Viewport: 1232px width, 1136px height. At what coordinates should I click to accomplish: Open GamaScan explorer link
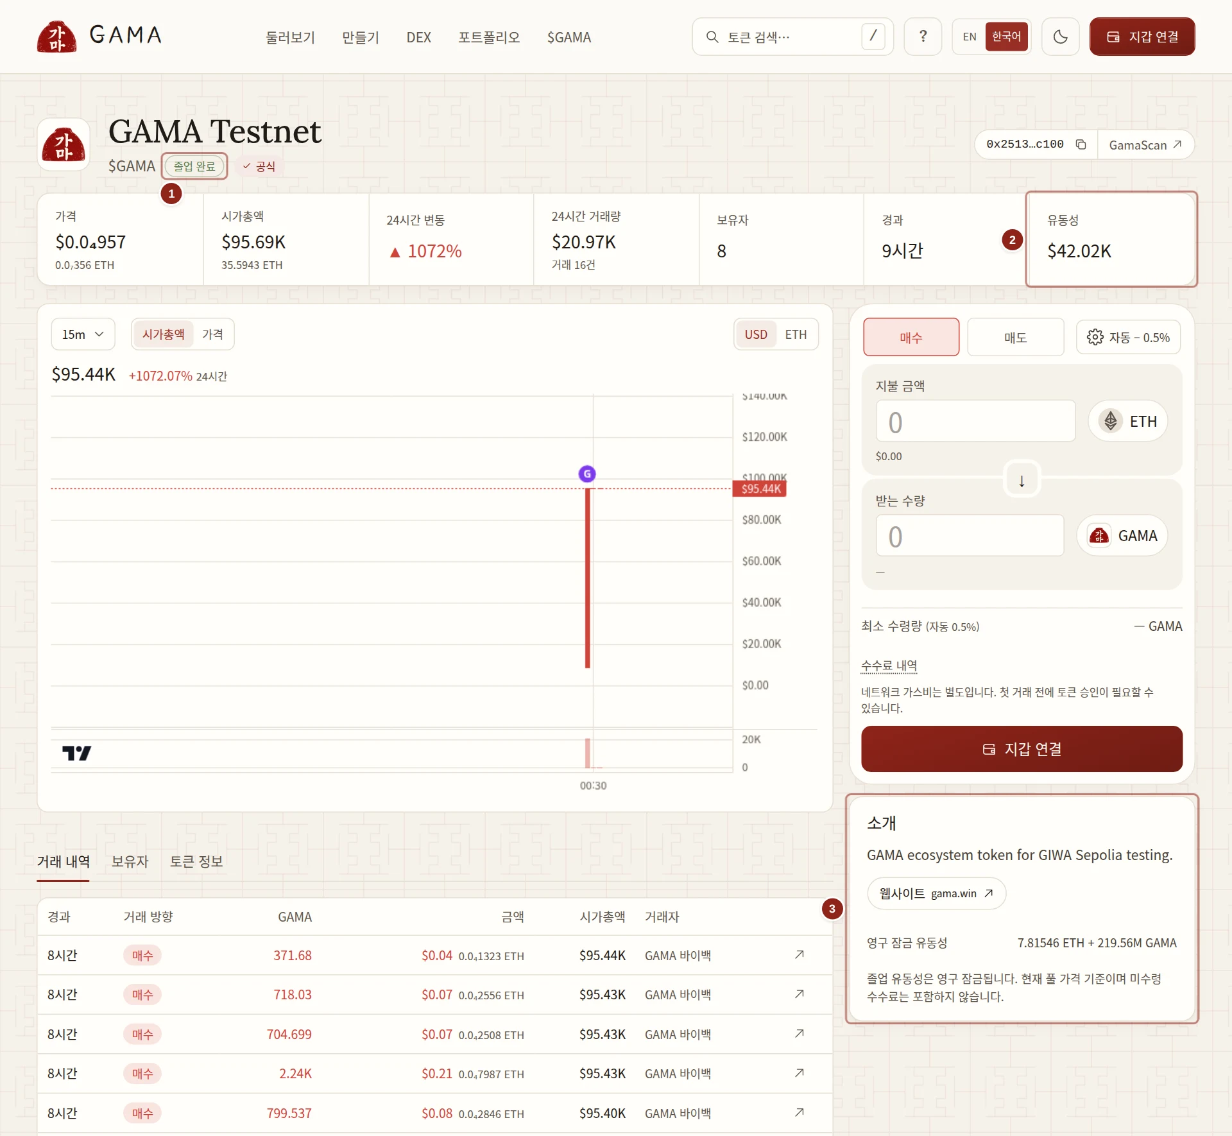[x=1145, y=145]
